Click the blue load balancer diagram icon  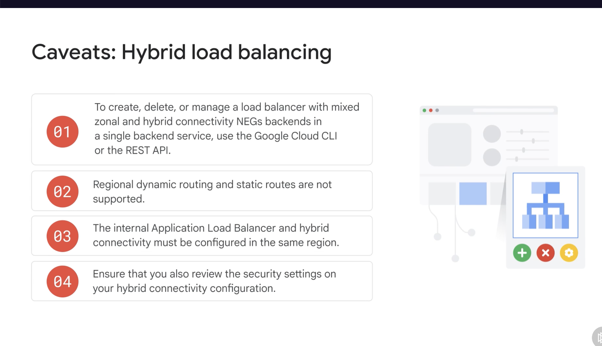tap(545, 205)
